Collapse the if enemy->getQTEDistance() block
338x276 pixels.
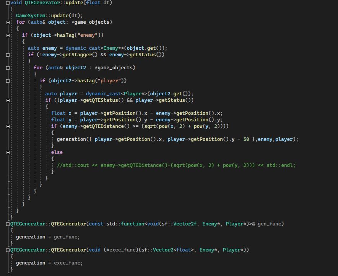click(8, 126)
